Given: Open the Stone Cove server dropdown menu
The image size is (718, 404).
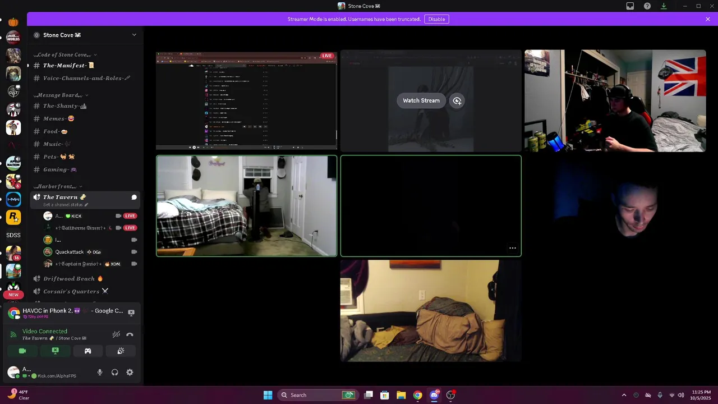Looking at the screenshot, I should point(134,35).
